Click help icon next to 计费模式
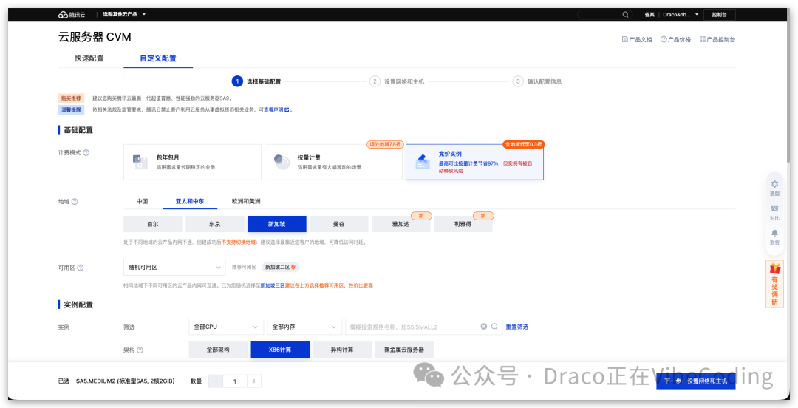This screenshot has height=408, width=798. (x=86, y=153)
